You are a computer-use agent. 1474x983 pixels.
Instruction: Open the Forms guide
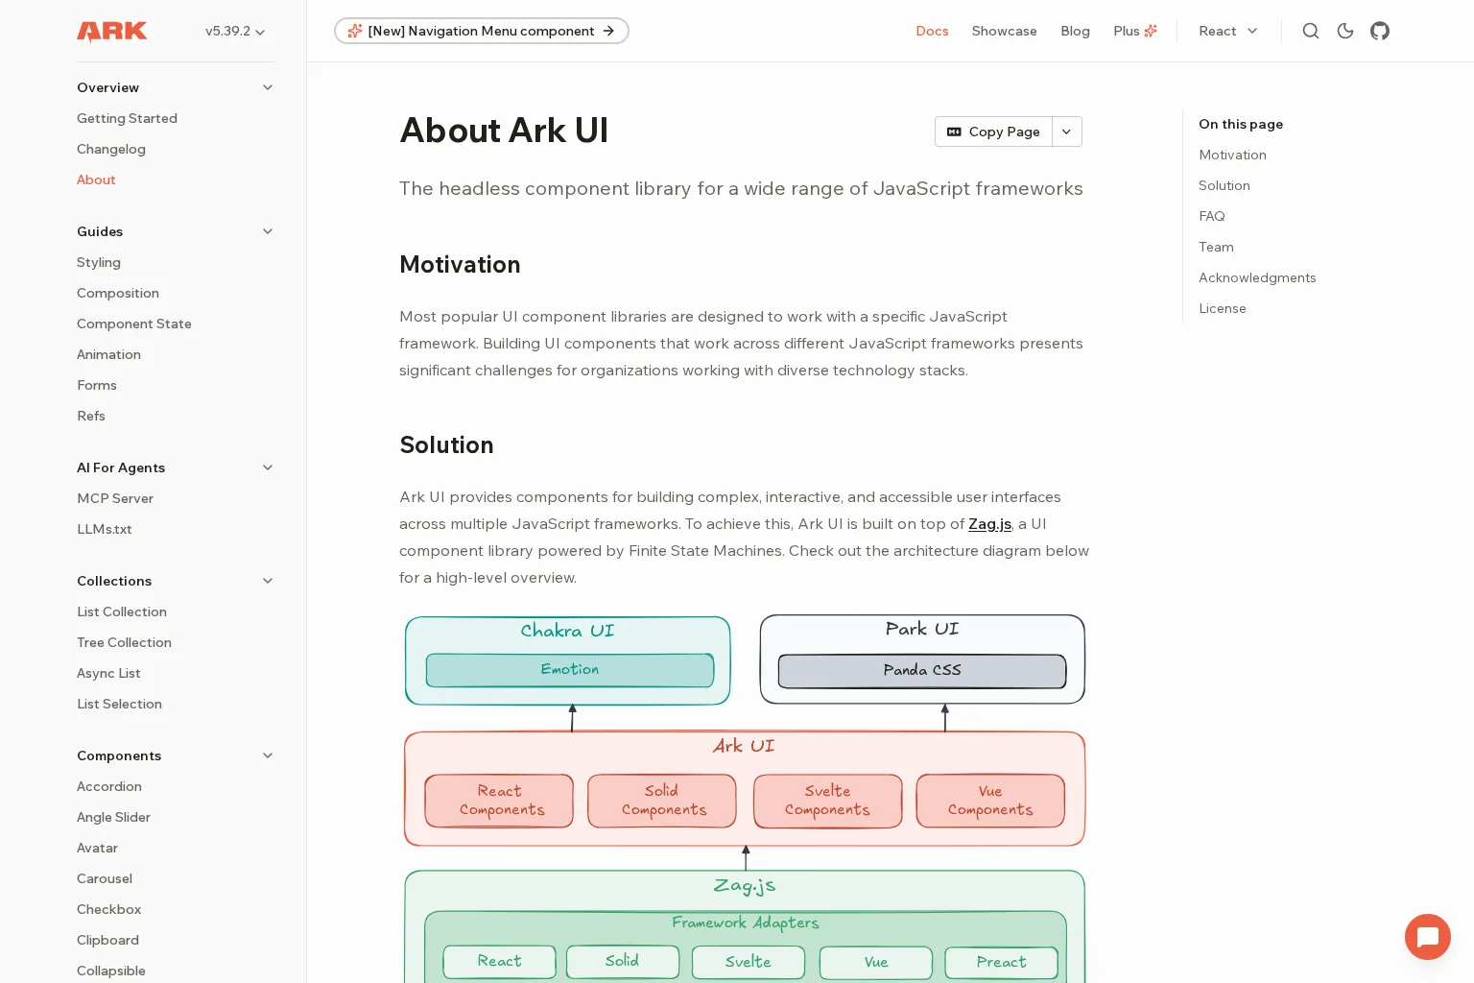pos(97,385)
